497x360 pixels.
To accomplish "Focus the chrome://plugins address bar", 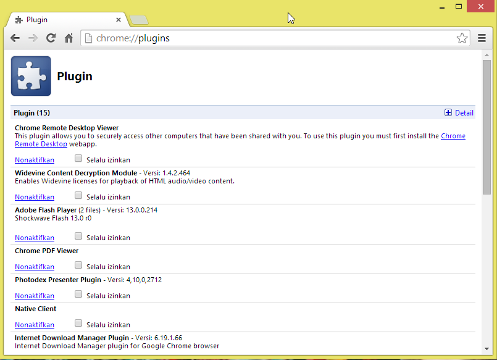I will click(274, 38).
